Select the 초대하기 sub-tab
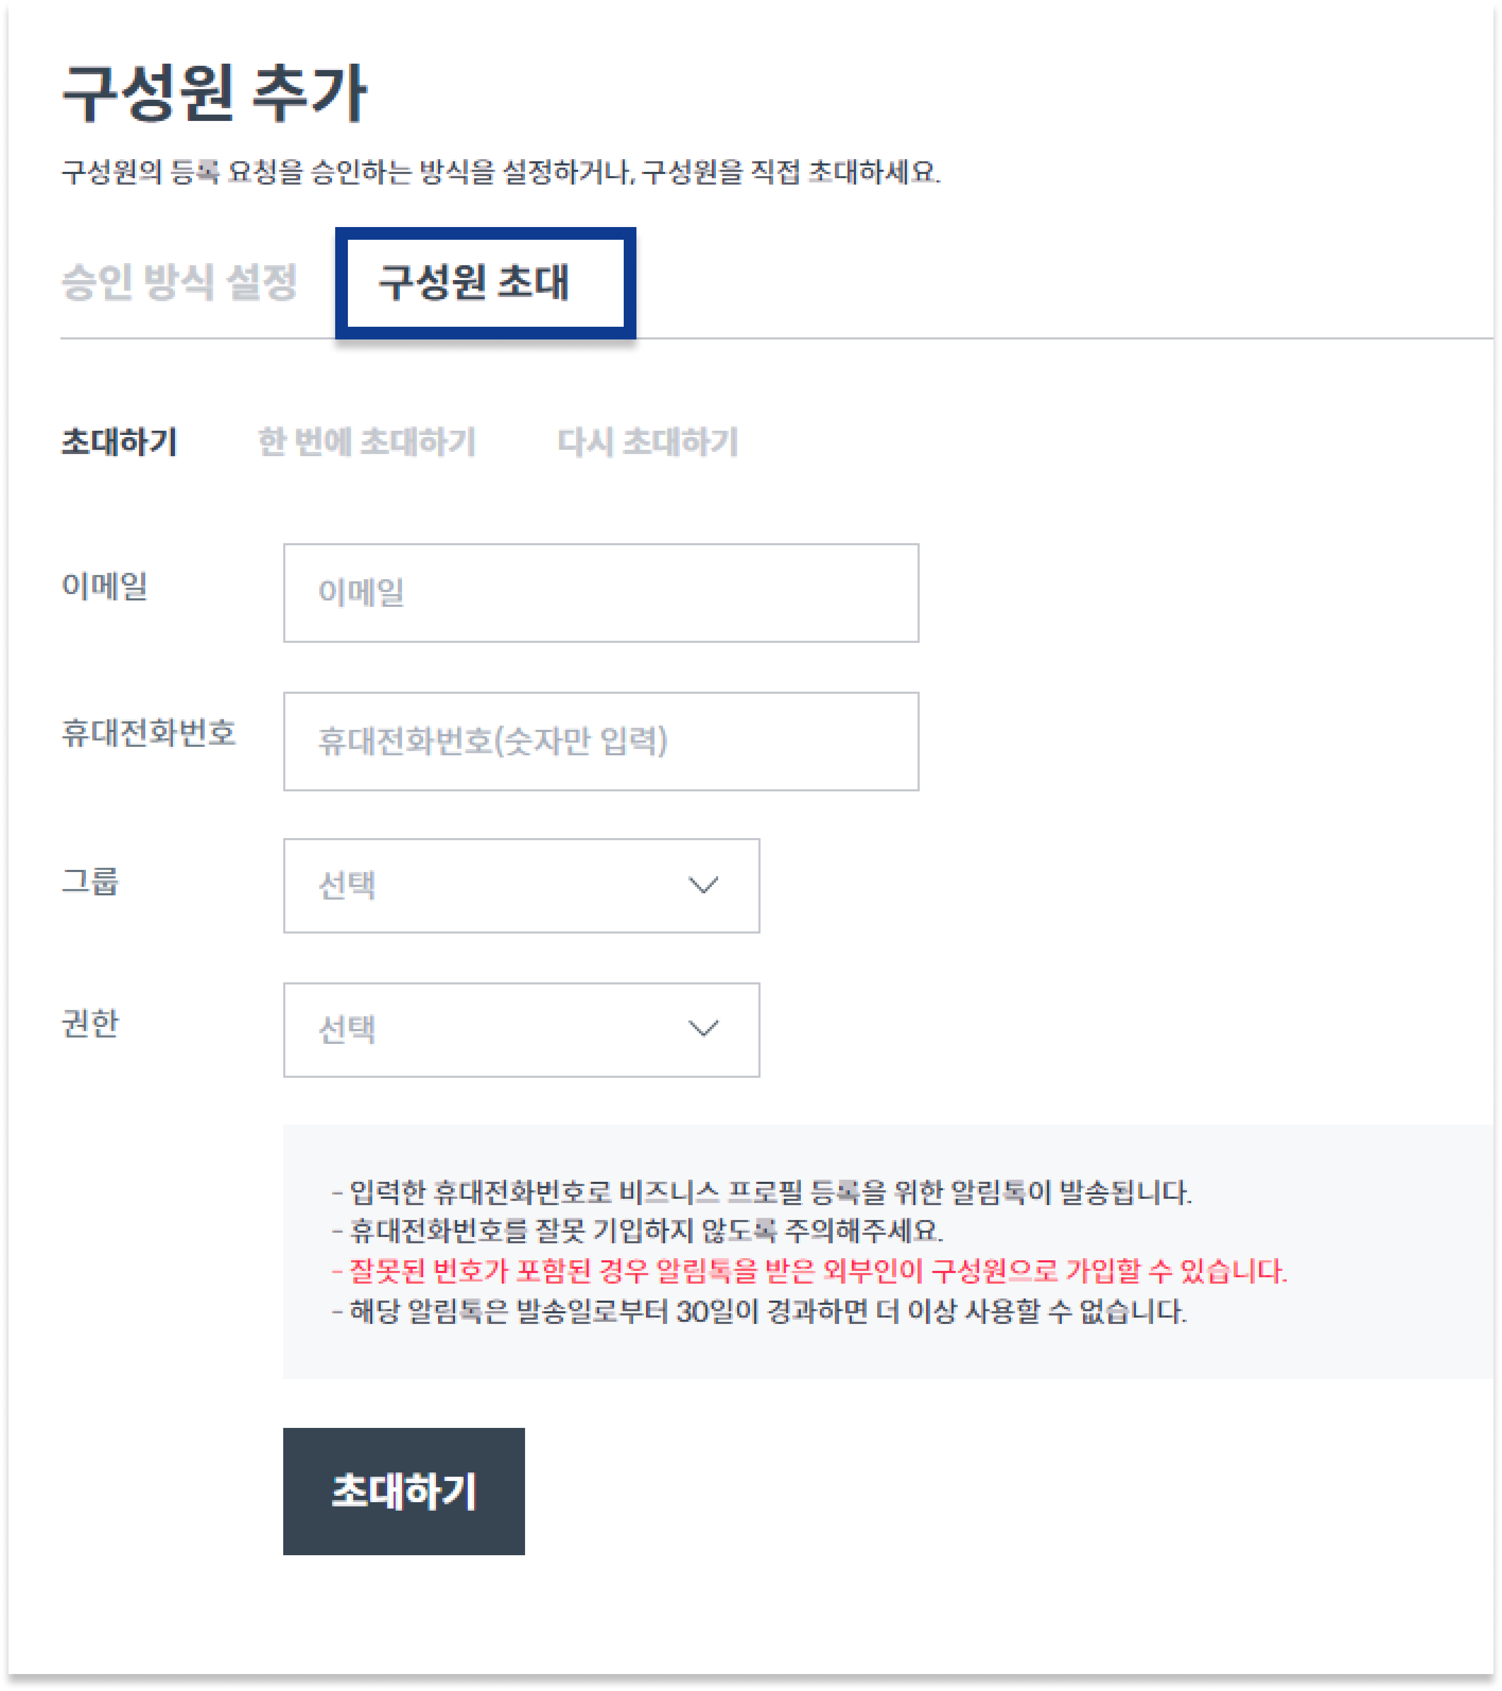 (120, 442)
